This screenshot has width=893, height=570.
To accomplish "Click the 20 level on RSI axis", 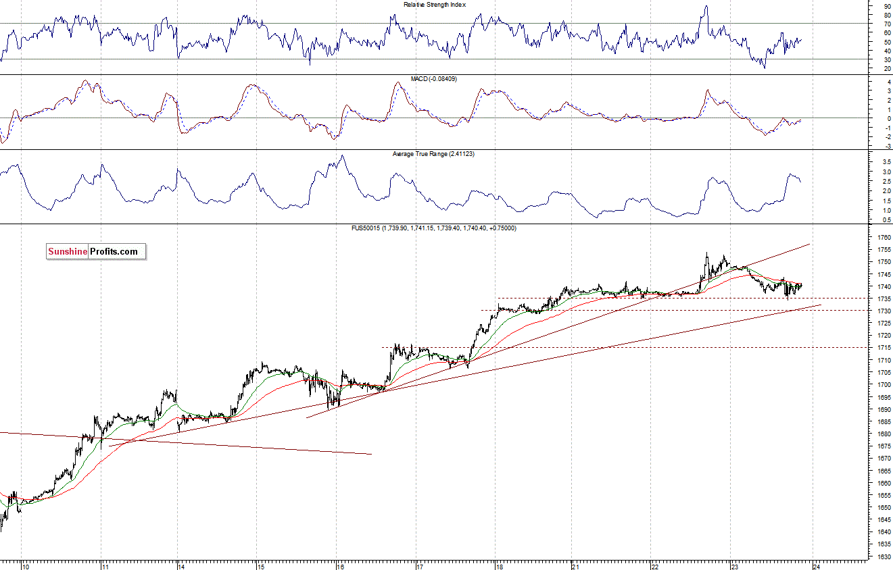I will 887,68.
